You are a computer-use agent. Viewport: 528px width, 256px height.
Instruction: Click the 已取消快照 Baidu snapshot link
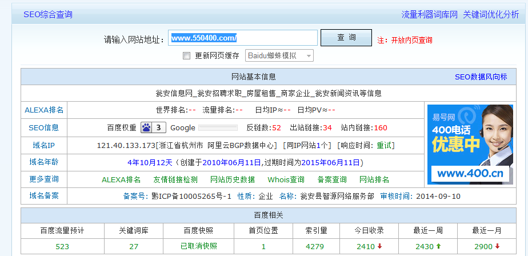[199, 246]
